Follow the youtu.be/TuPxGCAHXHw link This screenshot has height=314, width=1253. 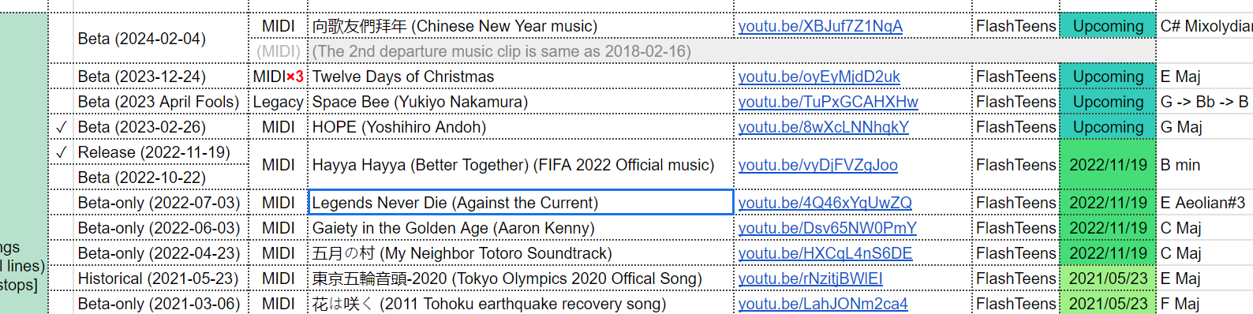click(x=828, y=102)
